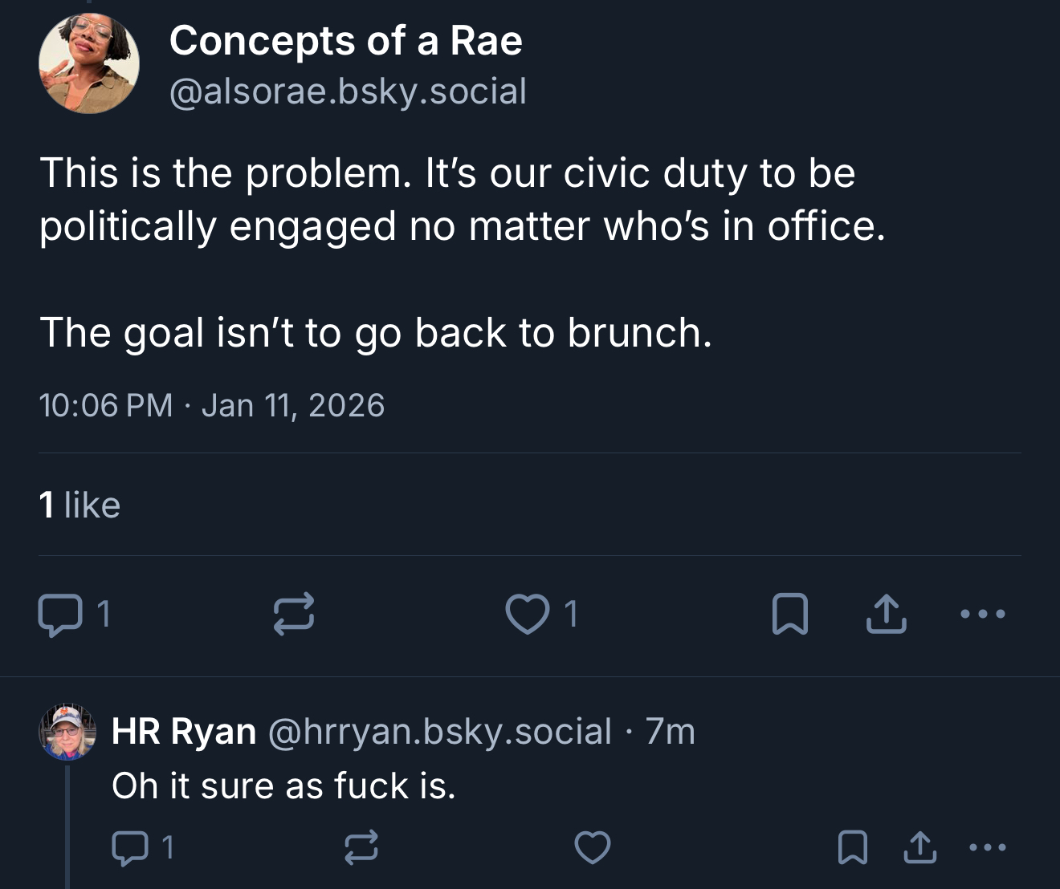The image size is (1060, 889).
Task: Click the Concepts of a Rae display name
Action: pos(345,40)
